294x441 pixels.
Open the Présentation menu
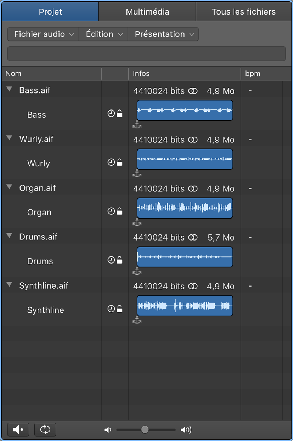163,34
